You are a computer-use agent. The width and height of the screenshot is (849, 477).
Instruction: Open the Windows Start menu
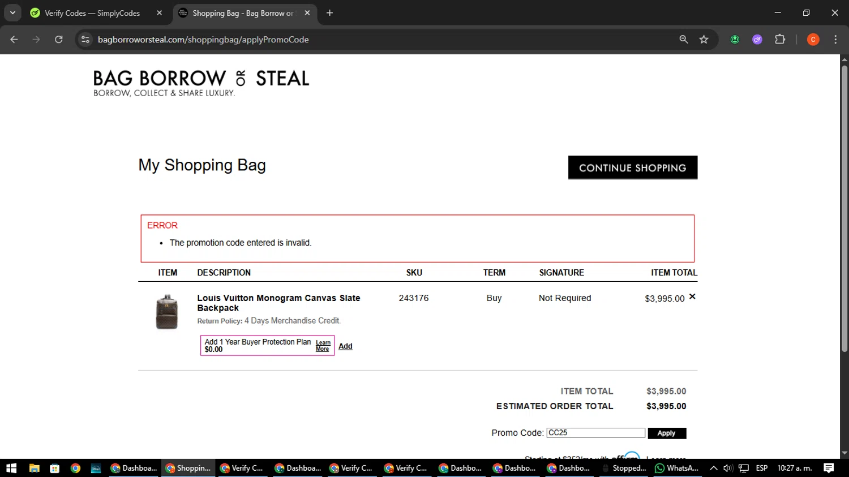pyautogui.click(x=11, y=468)
